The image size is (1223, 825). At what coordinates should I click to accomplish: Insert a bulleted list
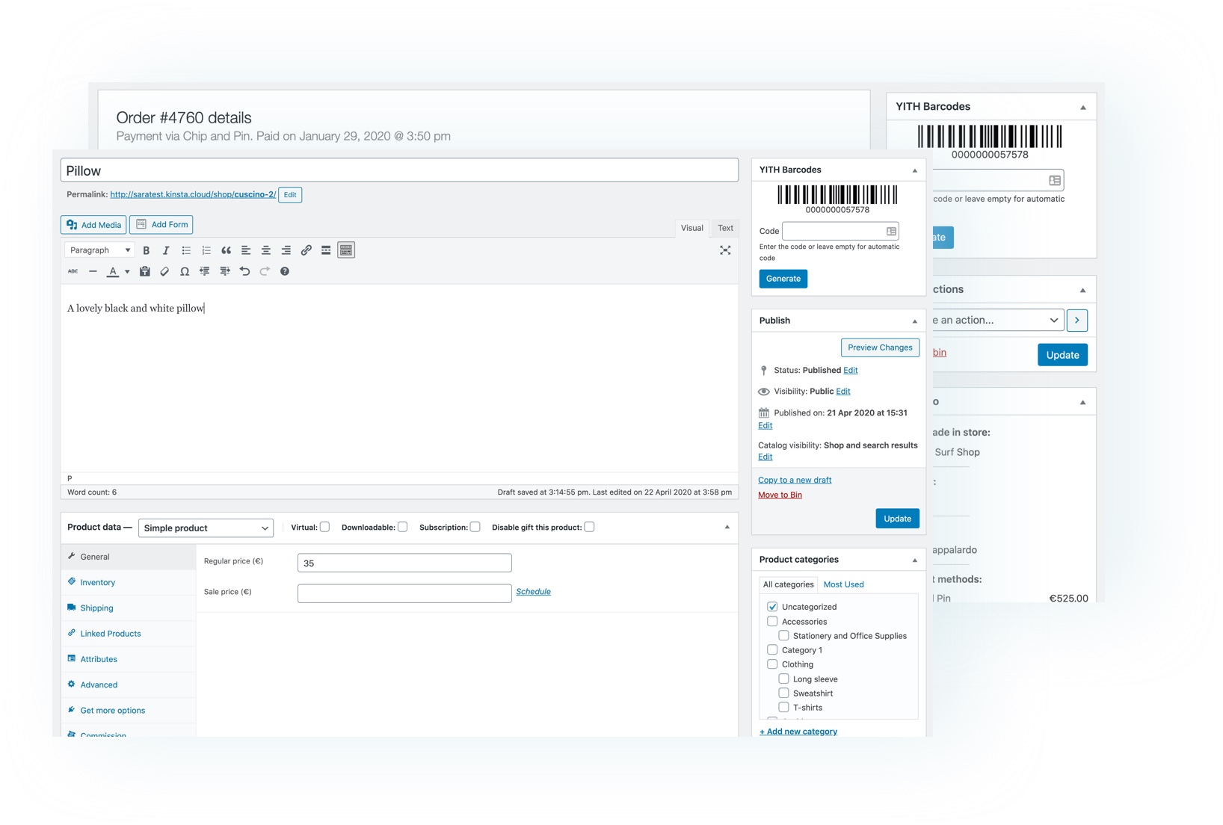(x=186, y=250)
